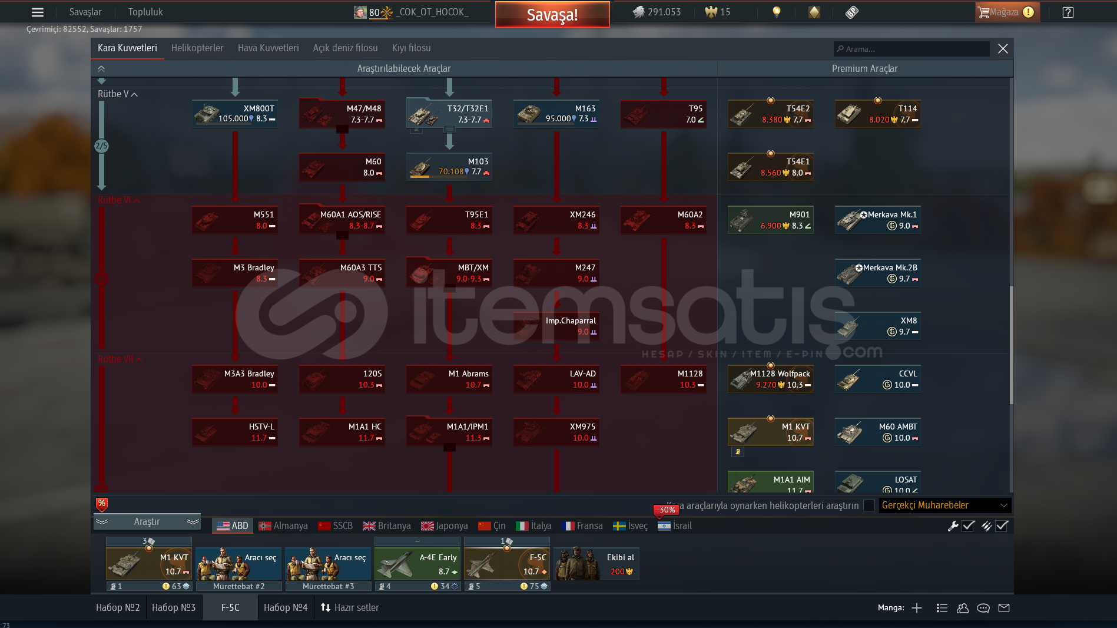Click the lightbulb tips icon
Screen dimensions: 1117x628
(x=776, y=12)
